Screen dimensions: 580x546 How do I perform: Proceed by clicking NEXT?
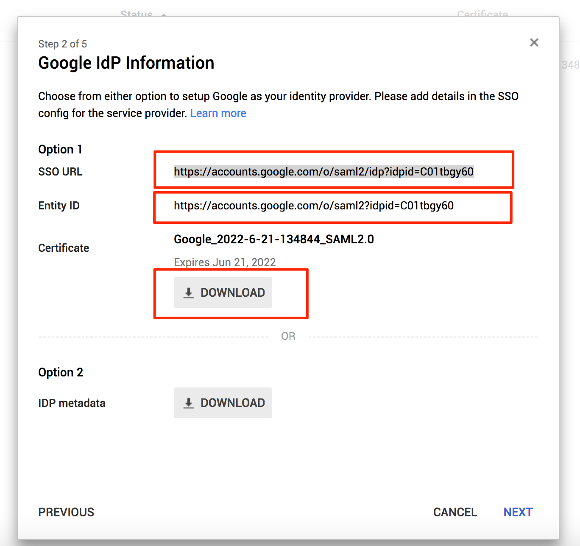click(x=518, y=512)
